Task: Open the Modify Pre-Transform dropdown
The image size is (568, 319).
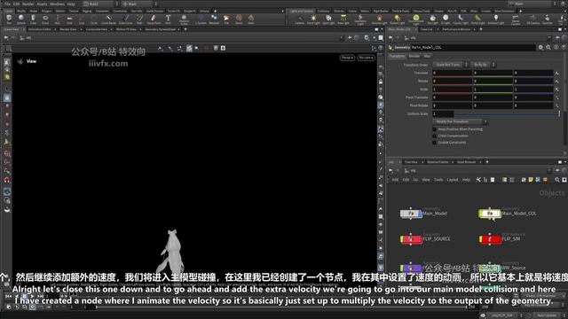Action: pos(460,122)
